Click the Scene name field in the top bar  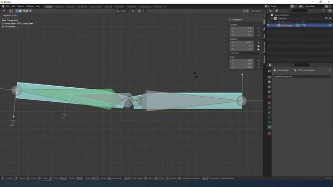[280, 6]
